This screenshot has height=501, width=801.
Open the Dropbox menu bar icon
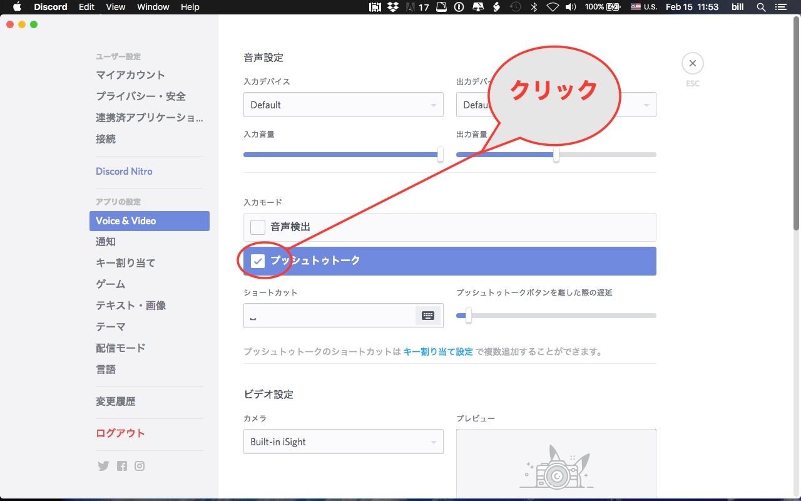tap(393, 7)
